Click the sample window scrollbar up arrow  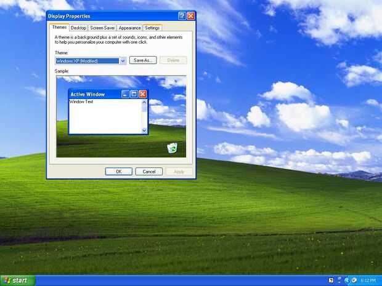[144, 102]
